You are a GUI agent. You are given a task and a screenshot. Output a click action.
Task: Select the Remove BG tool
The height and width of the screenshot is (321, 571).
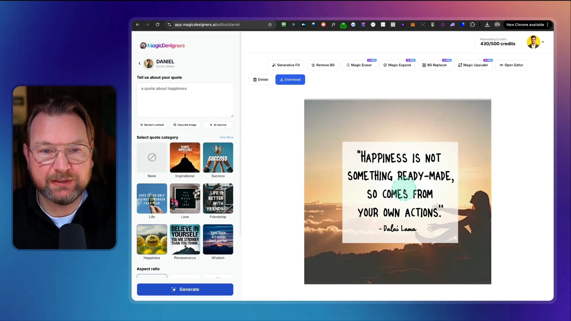click(x=323, y=65)
